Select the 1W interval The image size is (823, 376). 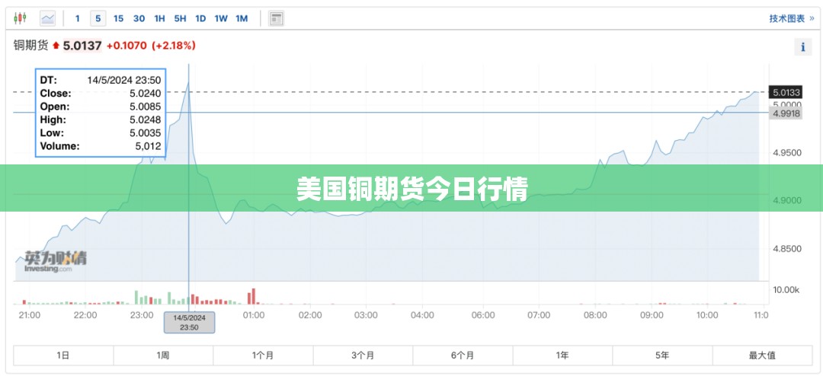221,18
